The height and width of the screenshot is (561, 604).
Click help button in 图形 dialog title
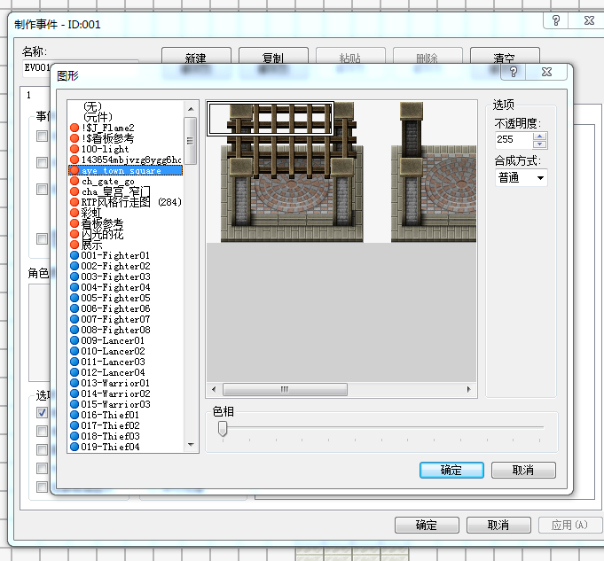[514, 72]
